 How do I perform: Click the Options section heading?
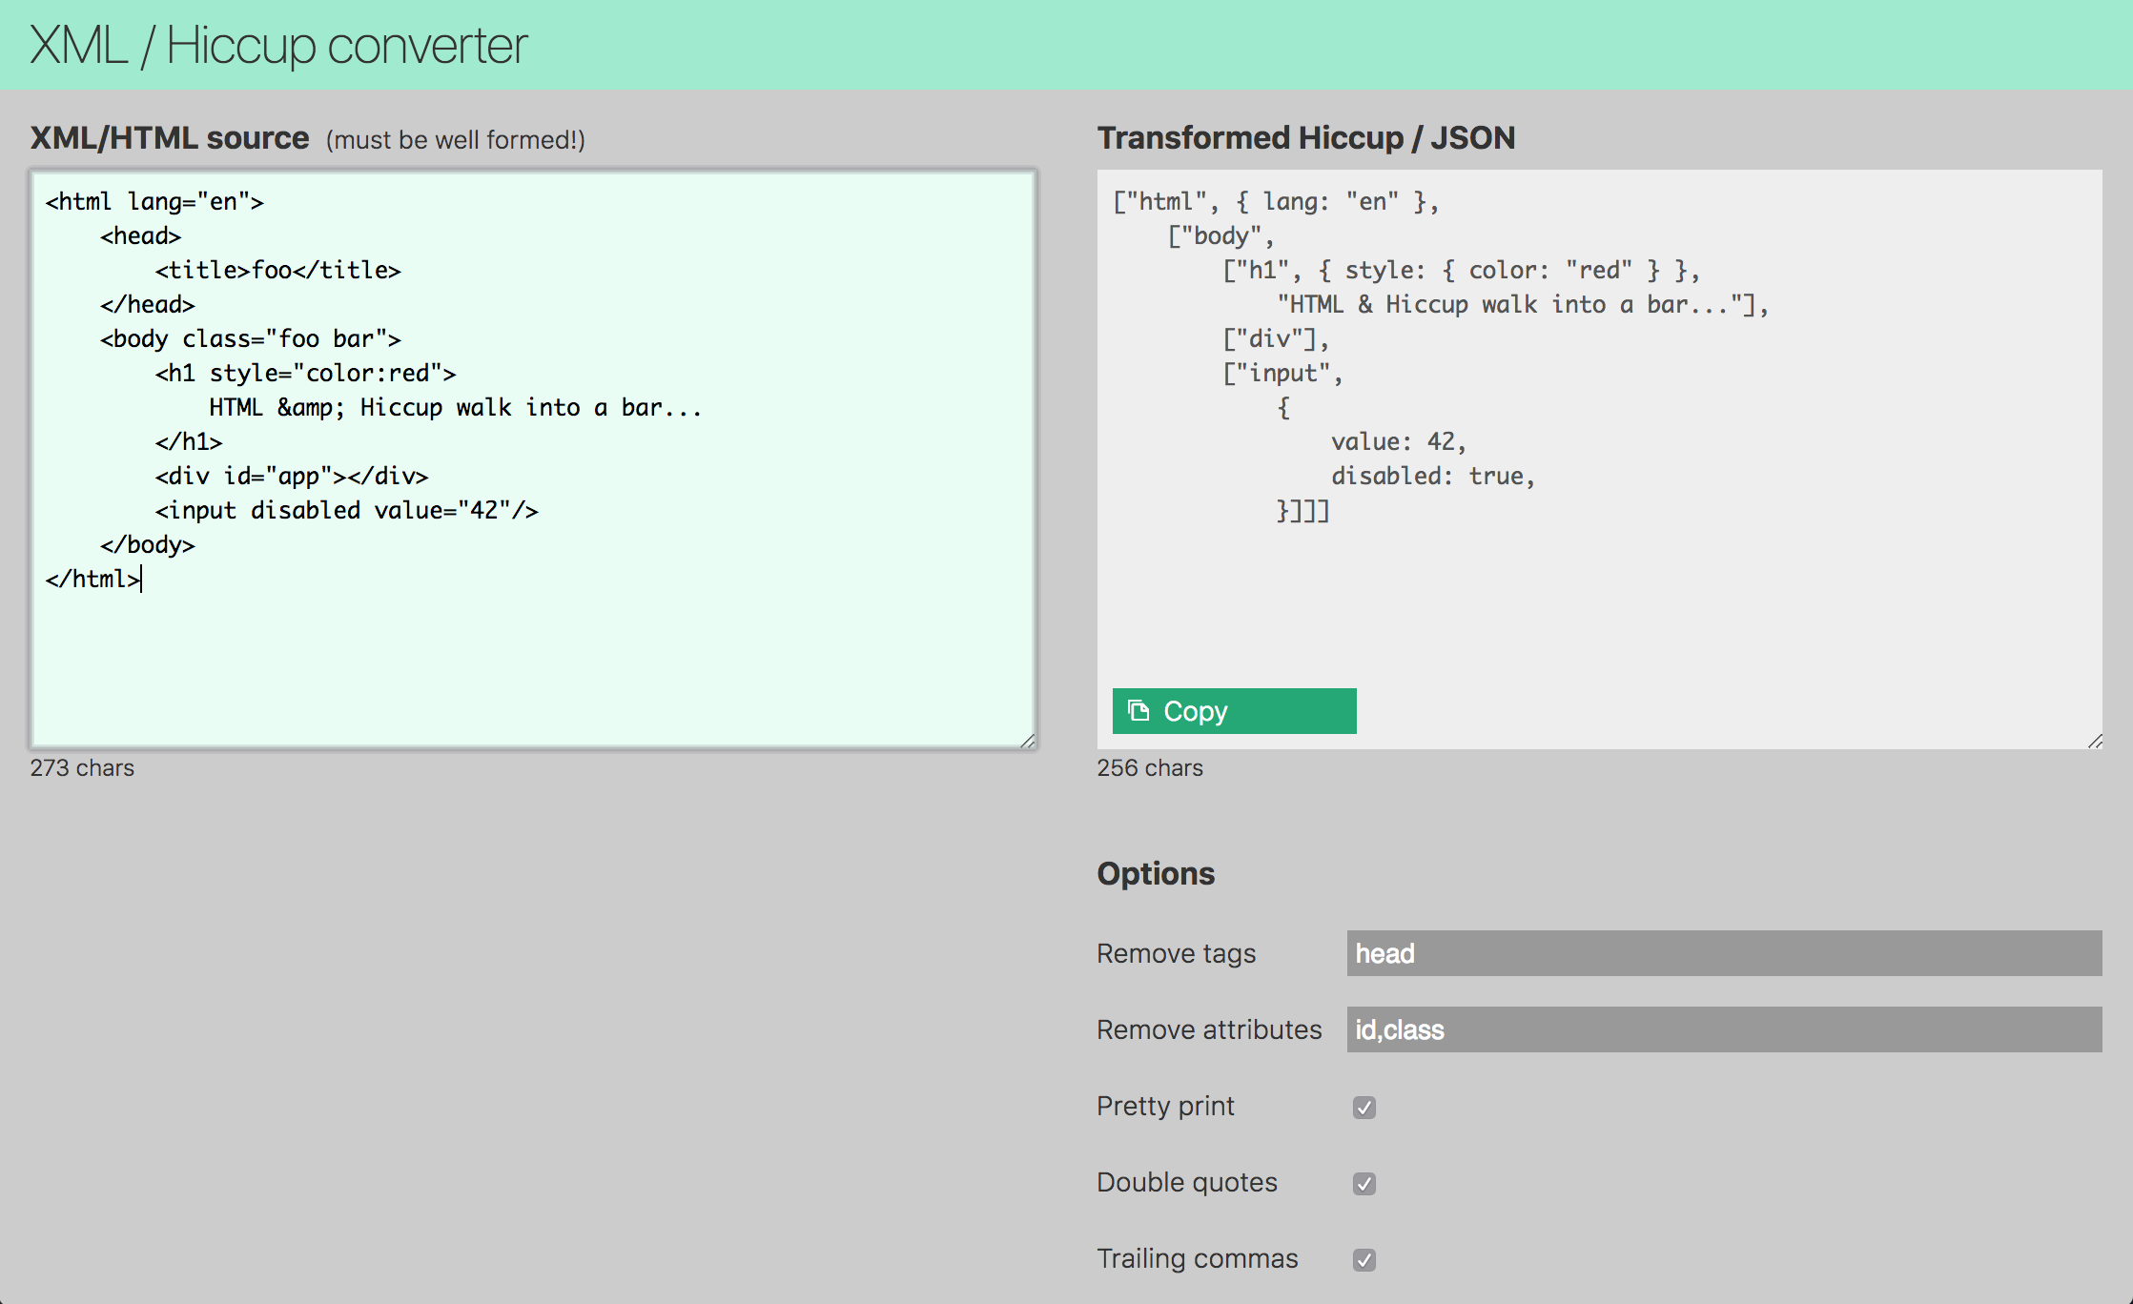click(1155, 873)
